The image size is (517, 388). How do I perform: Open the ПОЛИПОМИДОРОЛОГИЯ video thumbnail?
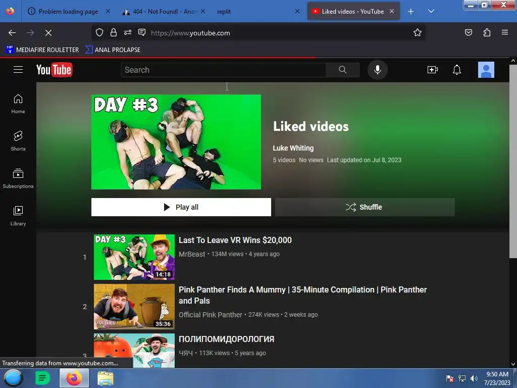point(134,351)
